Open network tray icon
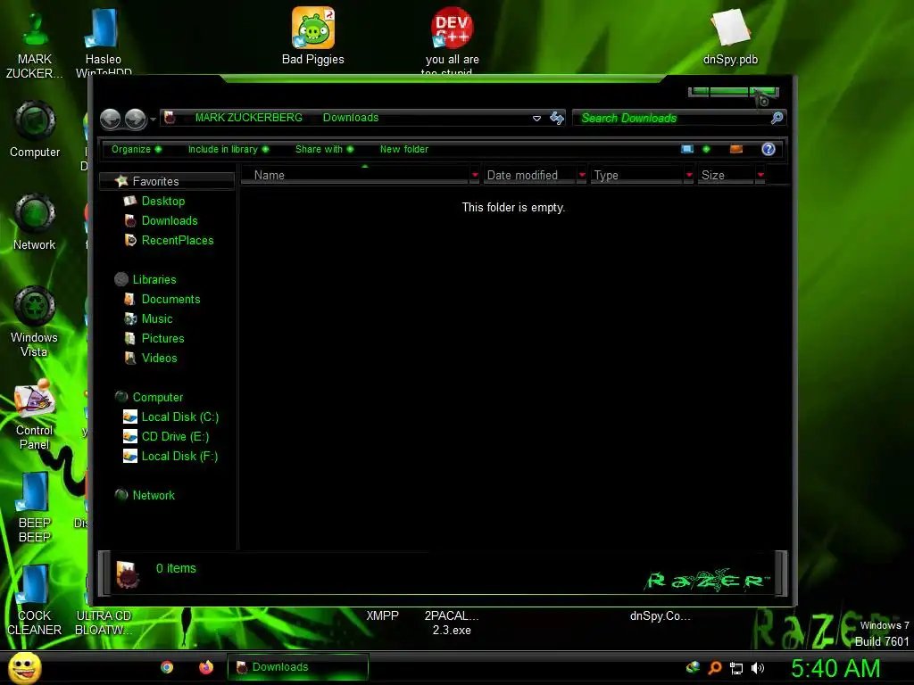Image resolution: width=914 pixels, height=685 pixels. 736,669
